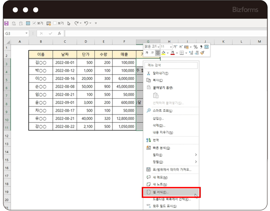Click the center align icon in mini toolbar
The width and height of the screenshot is (270, 211).
[158, 53]
